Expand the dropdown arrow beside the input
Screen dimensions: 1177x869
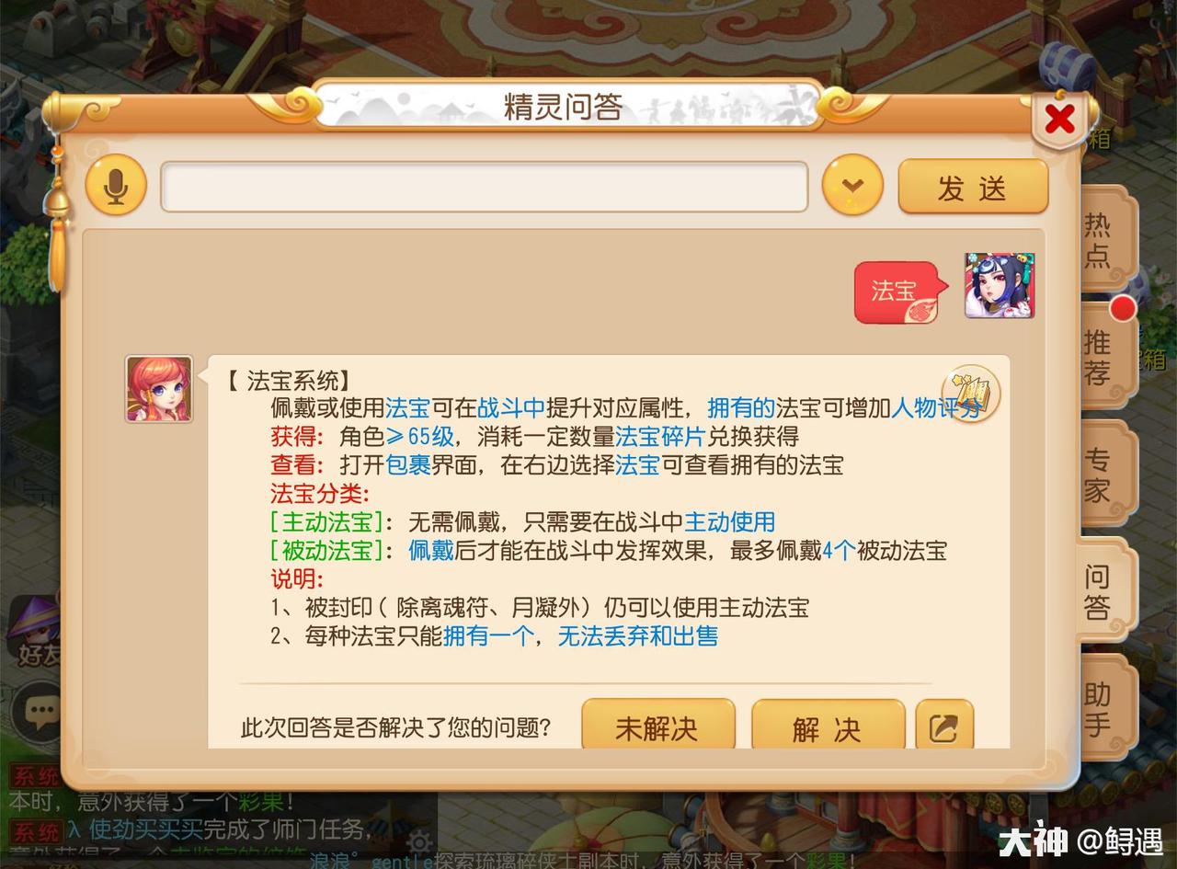(852, 186)
